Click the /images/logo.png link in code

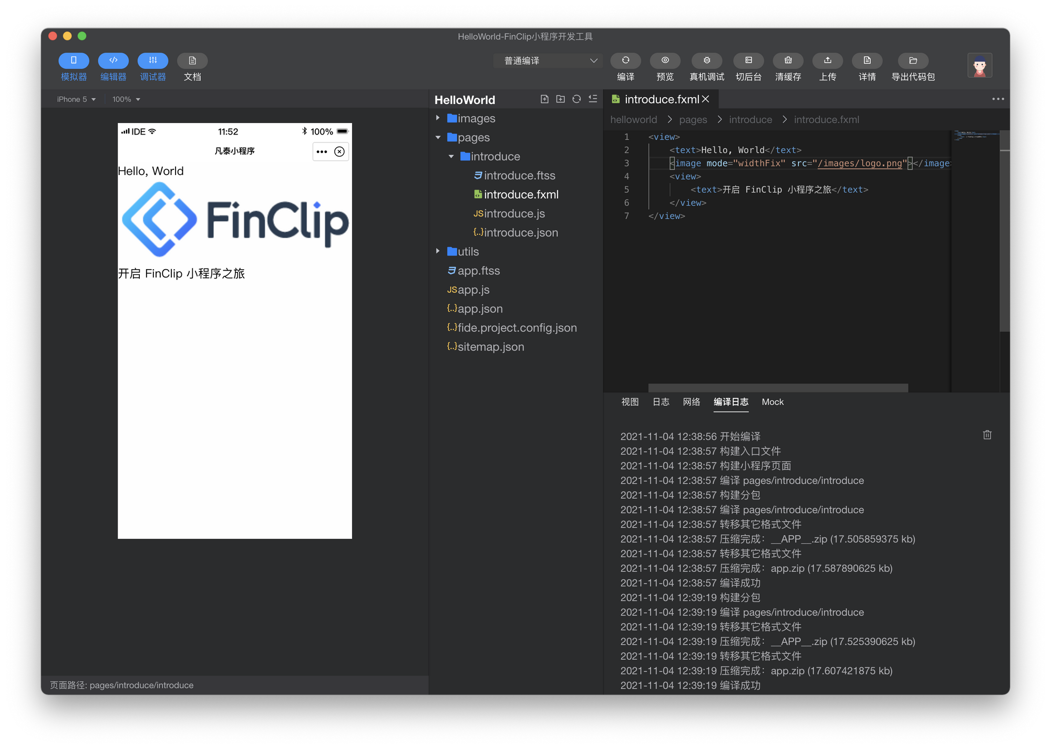tap(860, 163)
